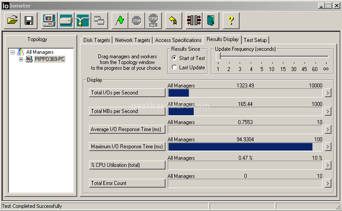Save the test configuration file
The image size is (342, 211).
29,20
